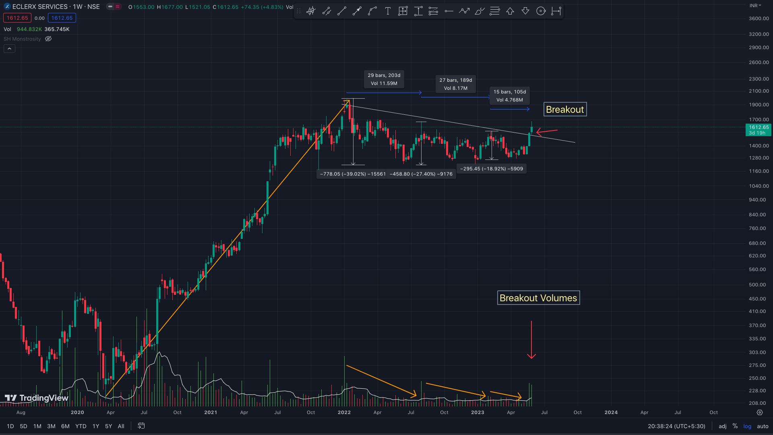Viewport: 773px width, 435px height.
Task: Switch to the 6M time range
Action: [x=65, y=426]
